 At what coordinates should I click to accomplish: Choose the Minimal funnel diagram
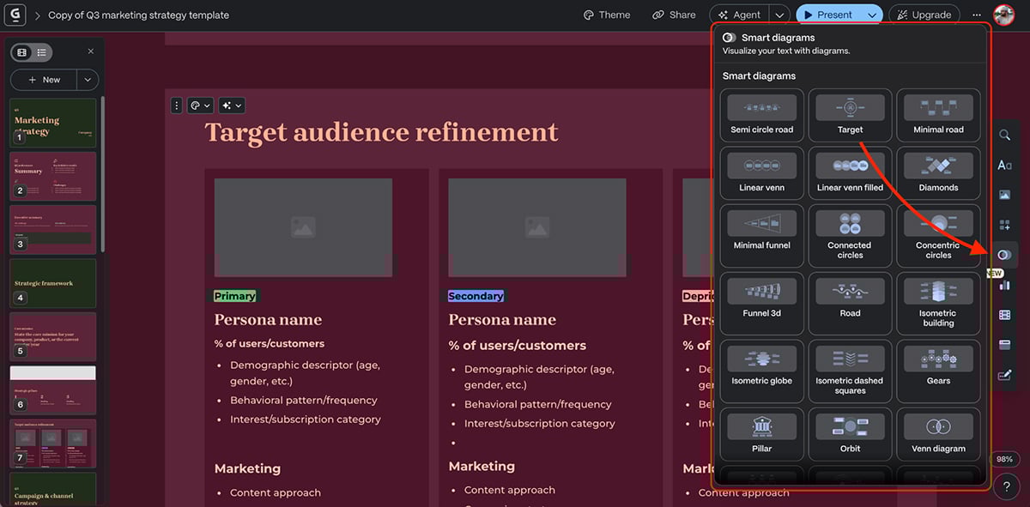(761, 232)
